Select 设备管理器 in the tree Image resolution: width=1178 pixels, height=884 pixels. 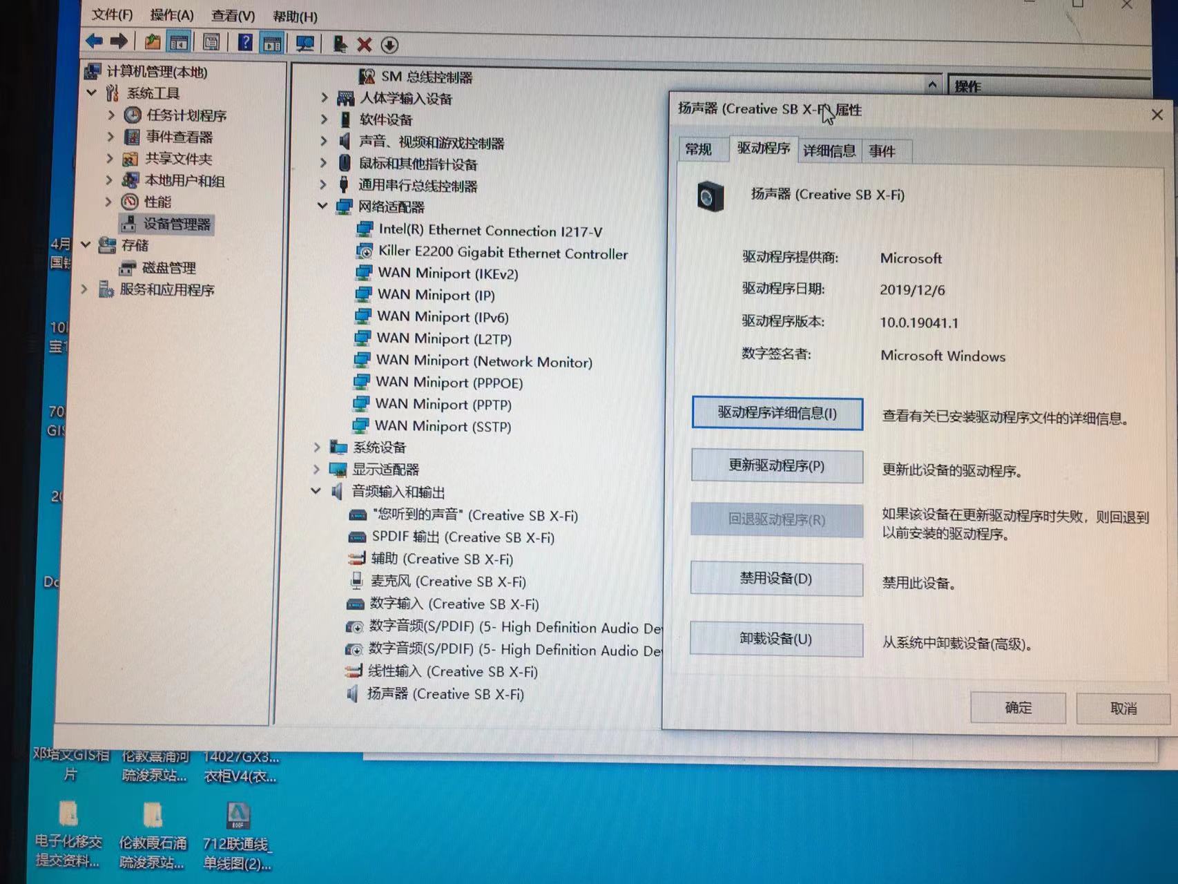point(176,224)
